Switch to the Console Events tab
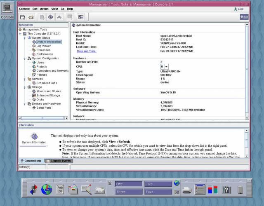 (x=59, y=161)
